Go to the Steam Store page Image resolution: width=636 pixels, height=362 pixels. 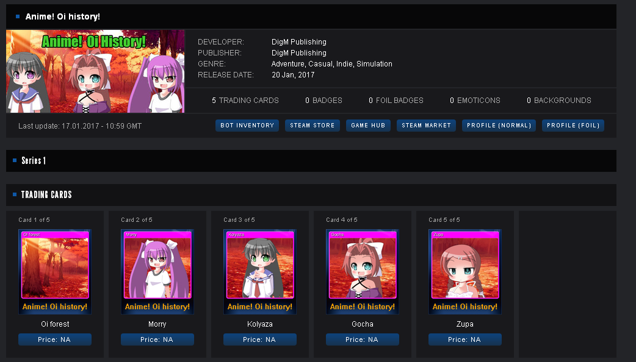pos(313,126)
